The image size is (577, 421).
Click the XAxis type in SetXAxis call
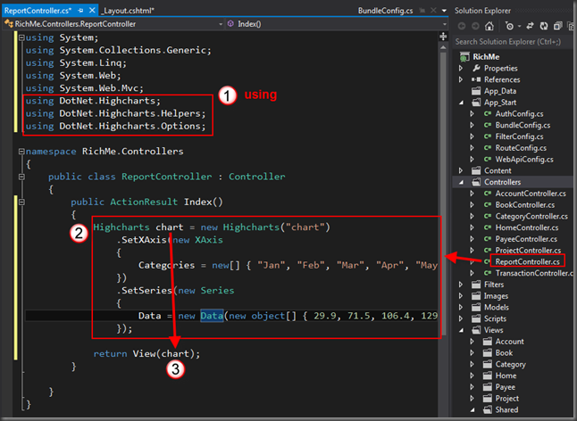209,240
